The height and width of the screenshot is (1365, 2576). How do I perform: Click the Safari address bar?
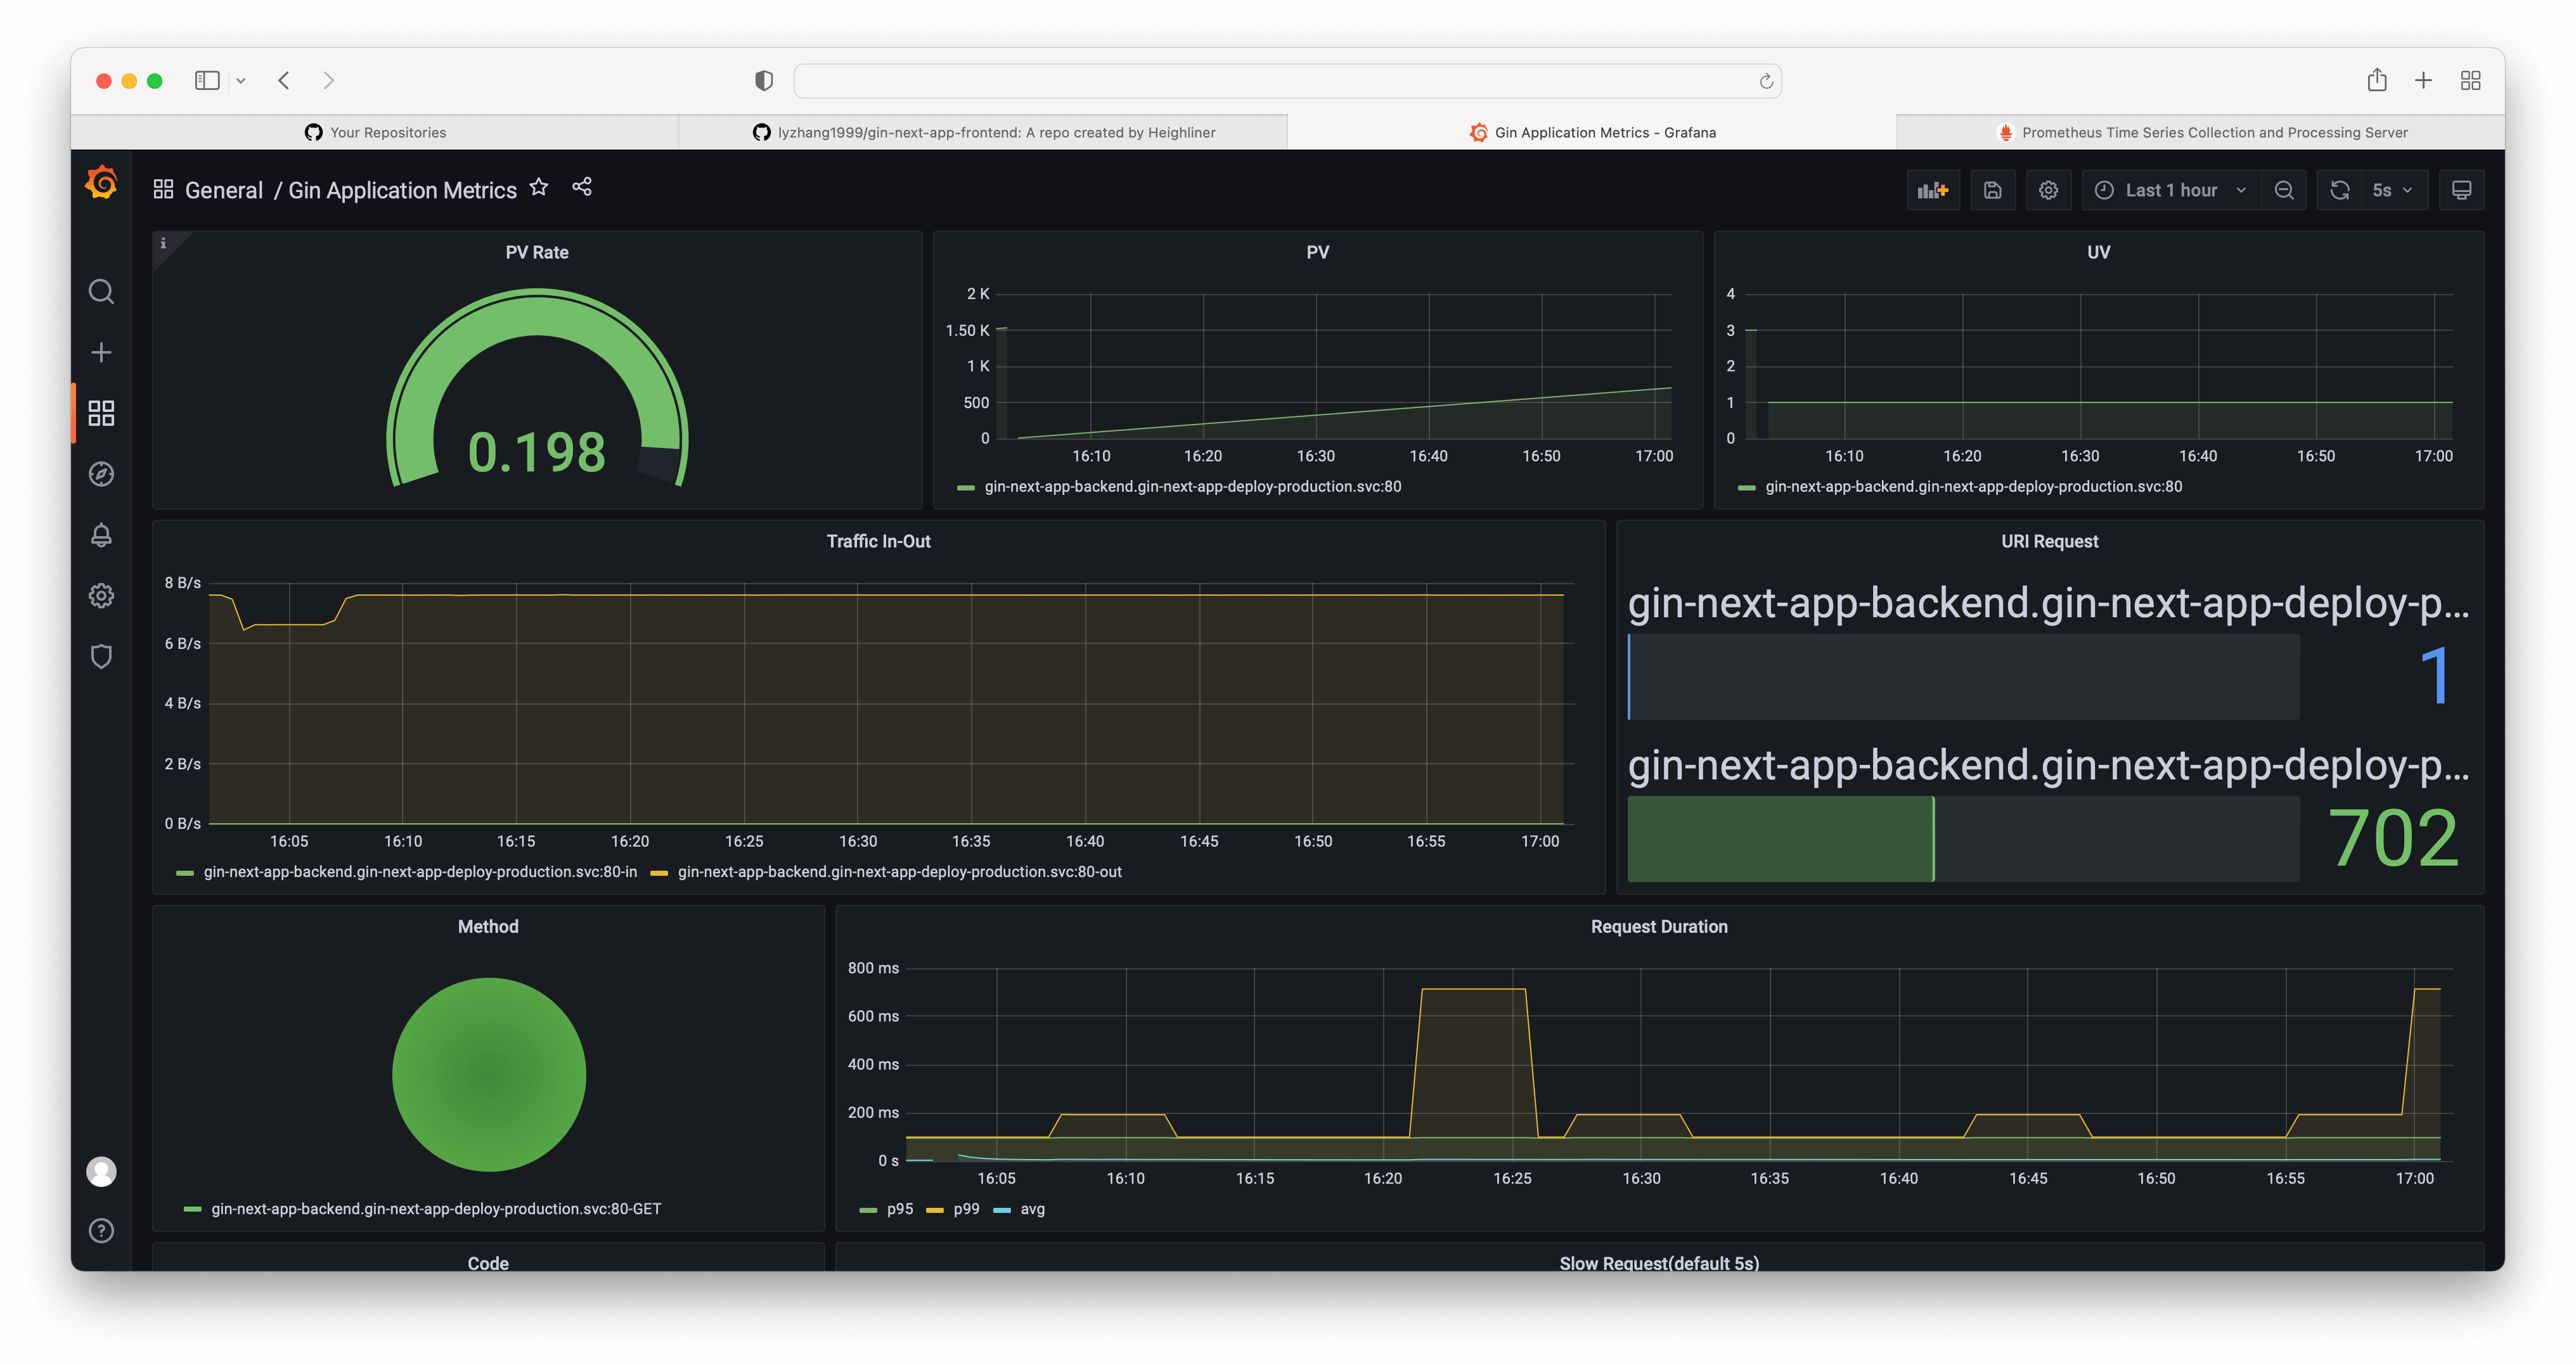click(1287, 81)
